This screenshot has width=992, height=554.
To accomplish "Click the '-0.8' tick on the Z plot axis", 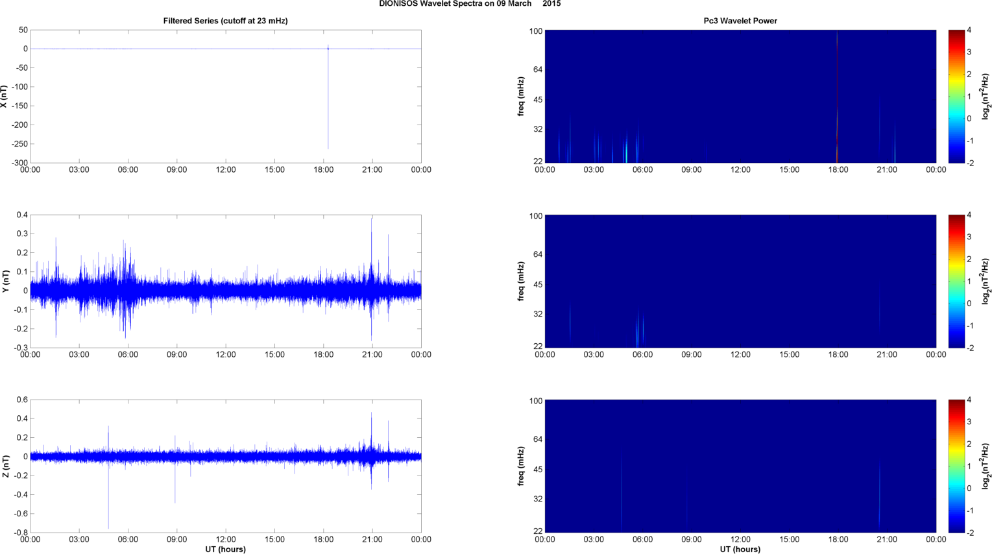I will pyautogui.click(x=21, y=533).
